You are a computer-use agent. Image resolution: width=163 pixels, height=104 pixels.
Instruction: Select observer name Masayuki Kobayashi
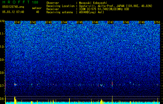(x=93, y=3)
